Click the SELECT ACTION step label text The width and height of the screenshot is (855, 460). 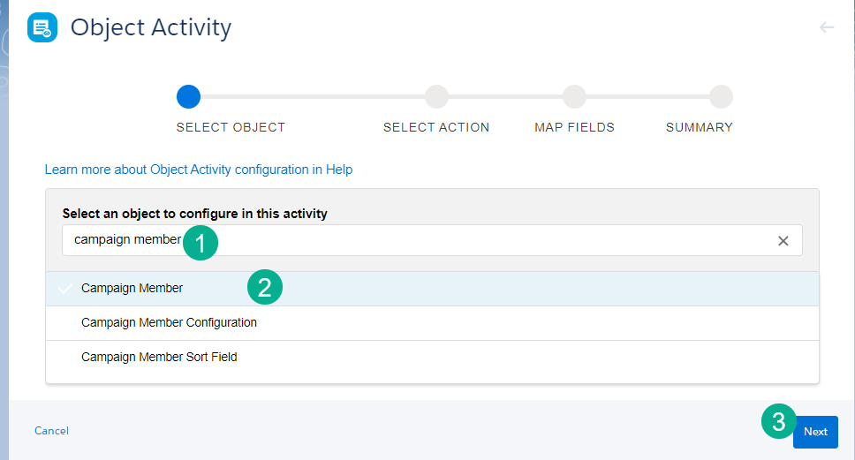click(436, 127)
